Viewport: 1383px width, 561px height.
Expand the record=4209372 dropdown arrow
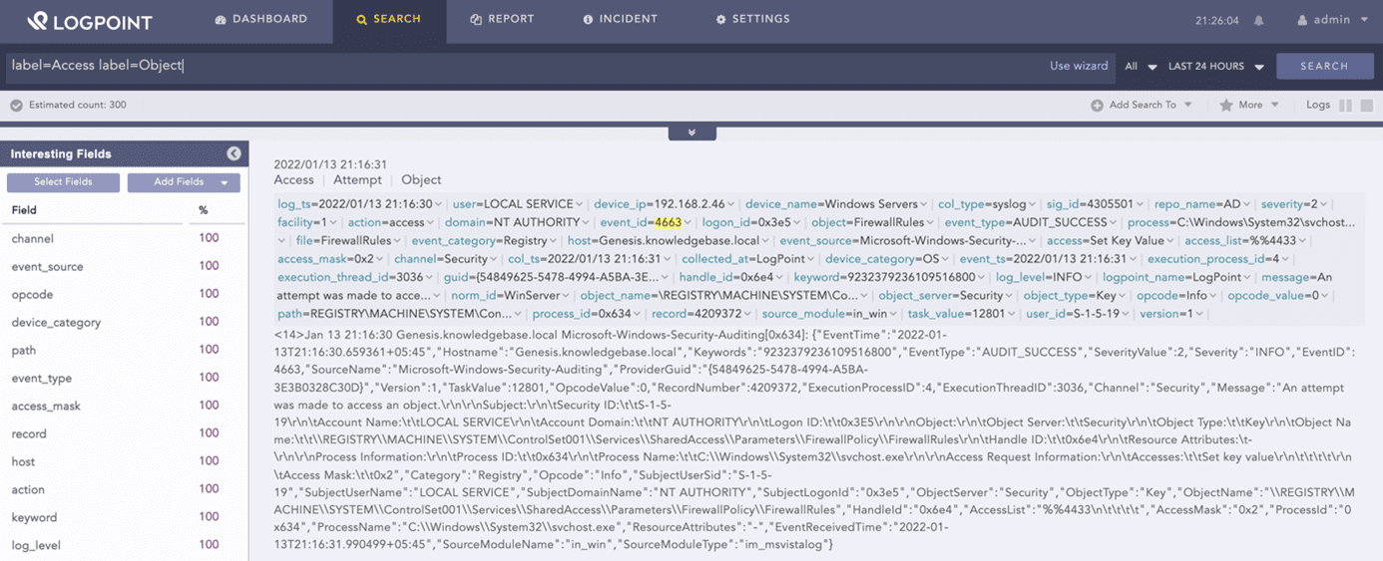click(x=748, y=314)
